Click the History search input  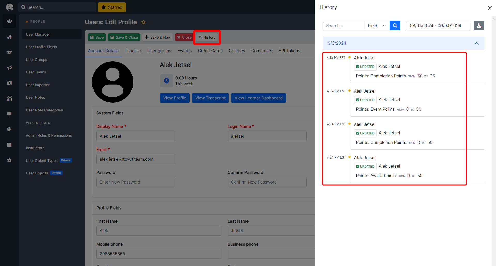344,26
